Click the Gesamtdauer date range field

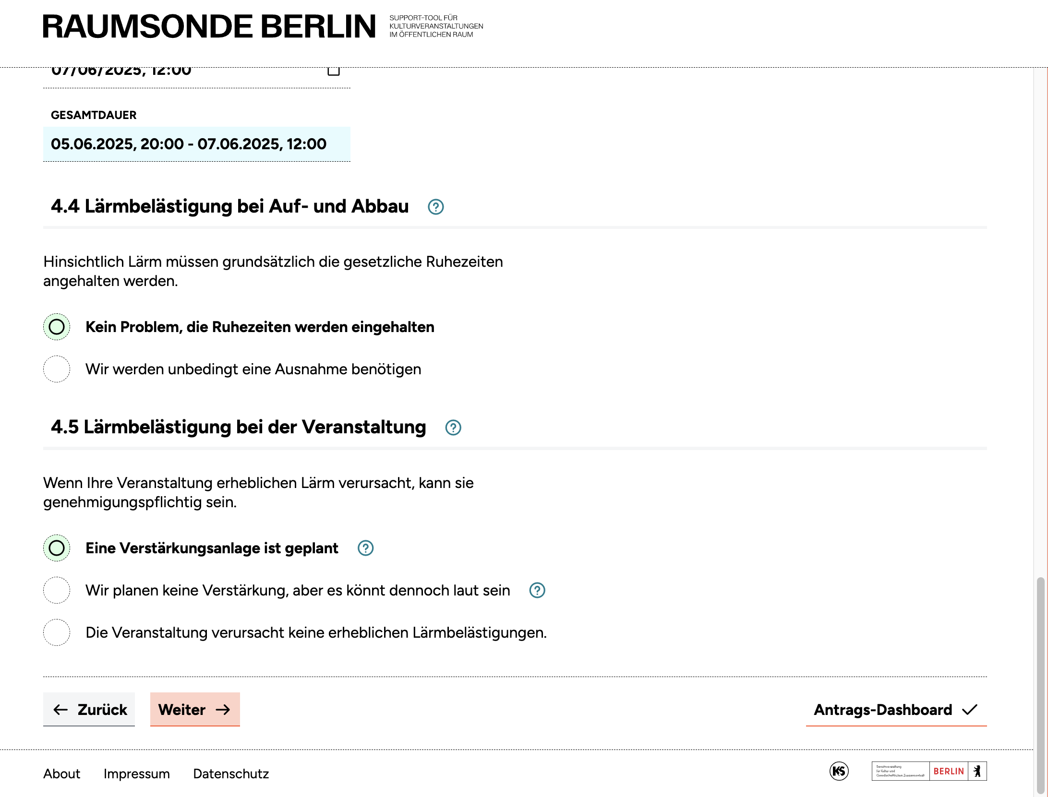(196, 144)
